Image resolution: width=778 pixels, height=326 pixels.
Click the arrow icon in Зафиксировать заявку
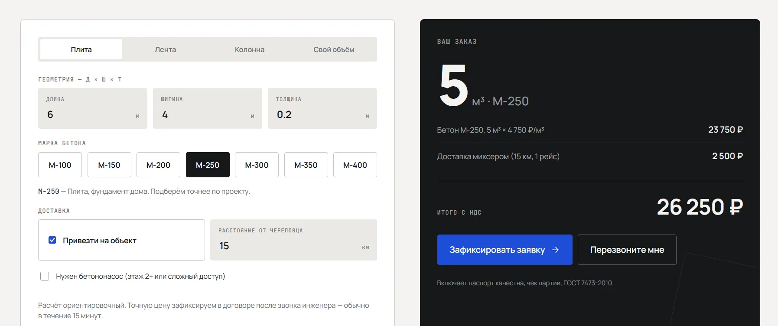pos(555,250)
